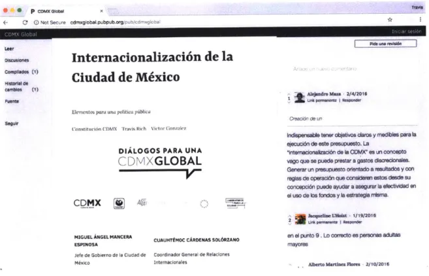429x276 pixels.
Task: Click the quoted text Creación de un
Action: 306,118
